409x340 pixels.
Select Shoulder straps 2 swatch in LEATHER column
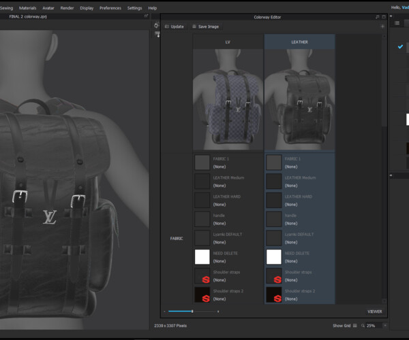[274, 294]
